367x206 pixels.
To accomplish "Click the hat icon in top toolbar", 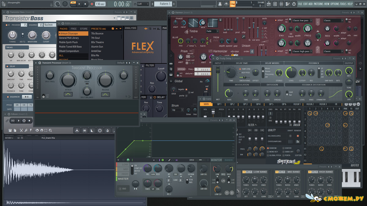I will 220,4.
